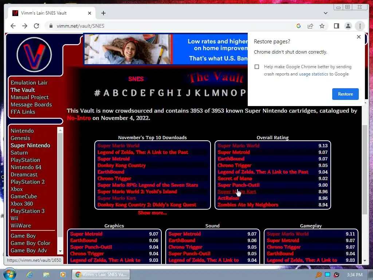
Task: Open the usage statistics link
Action: (313, 74)
